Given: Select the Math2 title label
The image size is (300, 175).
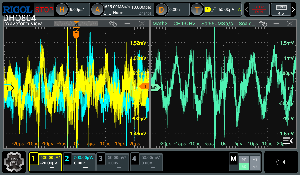Looking at the screenshot, I should click(x=160, y=24).
